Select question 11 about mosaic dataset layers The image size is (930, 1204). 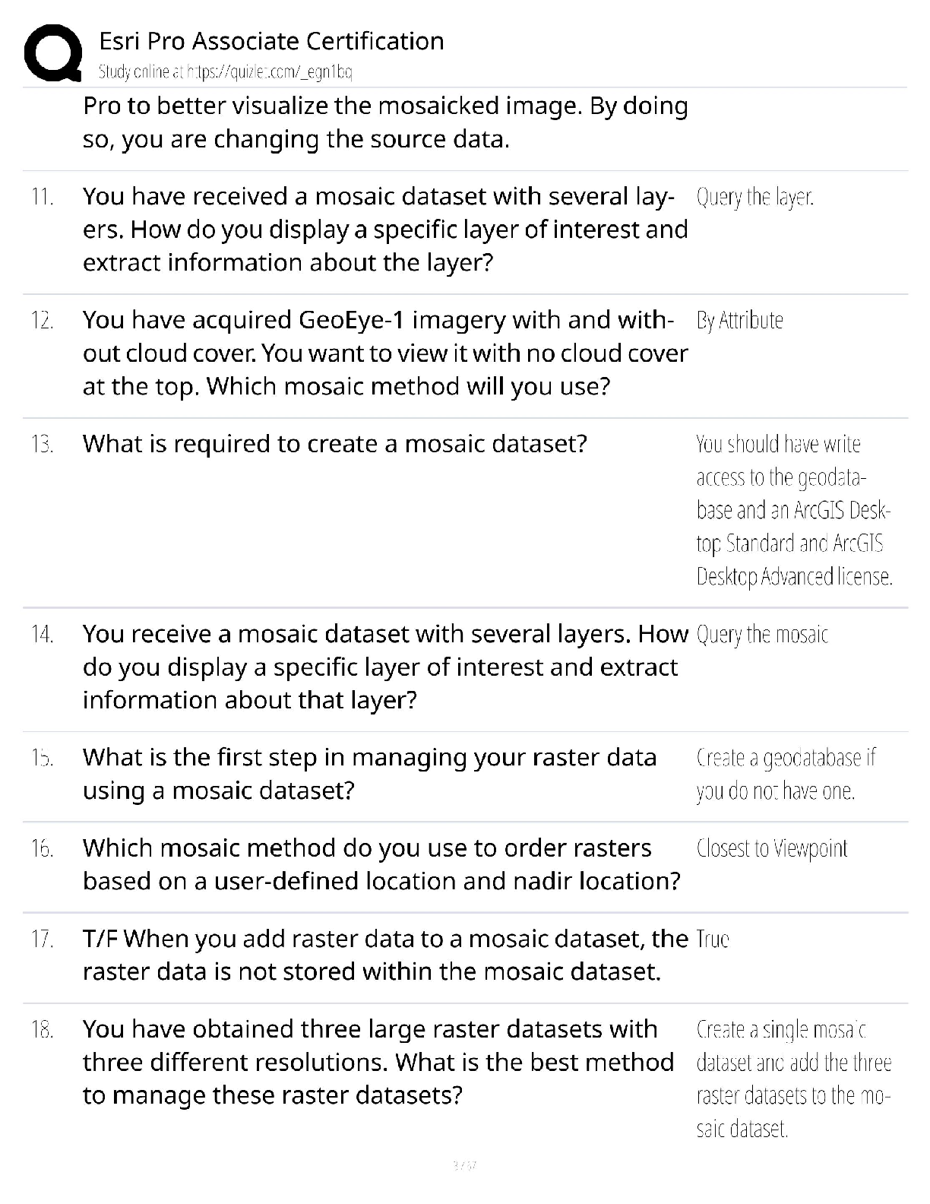click(x=384, y=230)
